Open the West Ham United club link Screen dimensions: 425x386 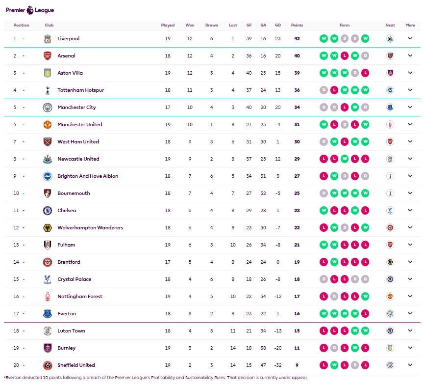[x=78, y=142]
